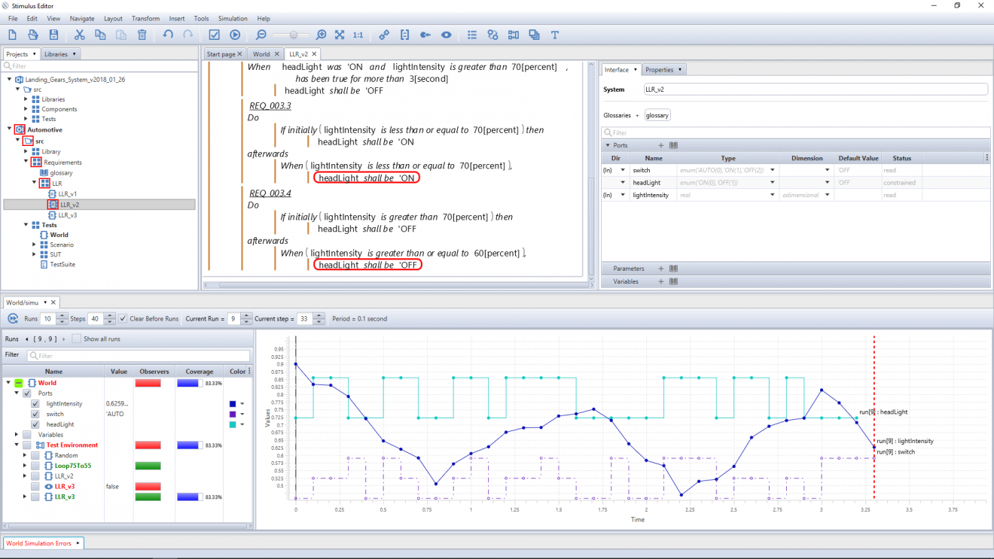
Task: Enable the Show all runs checkbox
Action: (77, 339)
